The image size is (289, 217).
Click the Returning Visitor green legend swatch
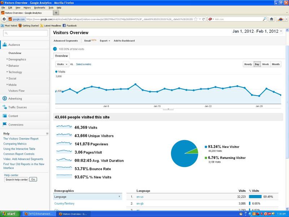pyautogui.click(x=206, y=158)
